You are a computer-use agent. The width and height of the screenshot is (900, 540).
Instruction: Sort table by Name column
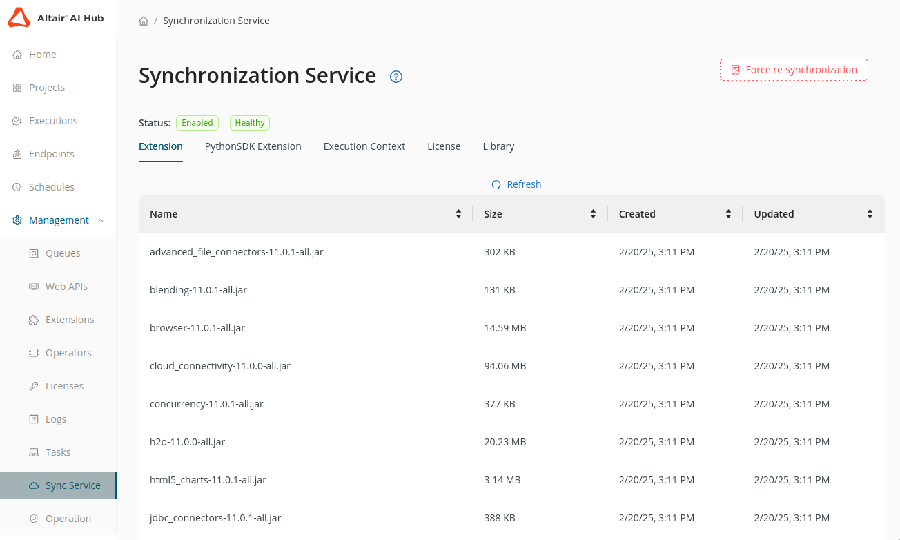click(x=458, y=214)
